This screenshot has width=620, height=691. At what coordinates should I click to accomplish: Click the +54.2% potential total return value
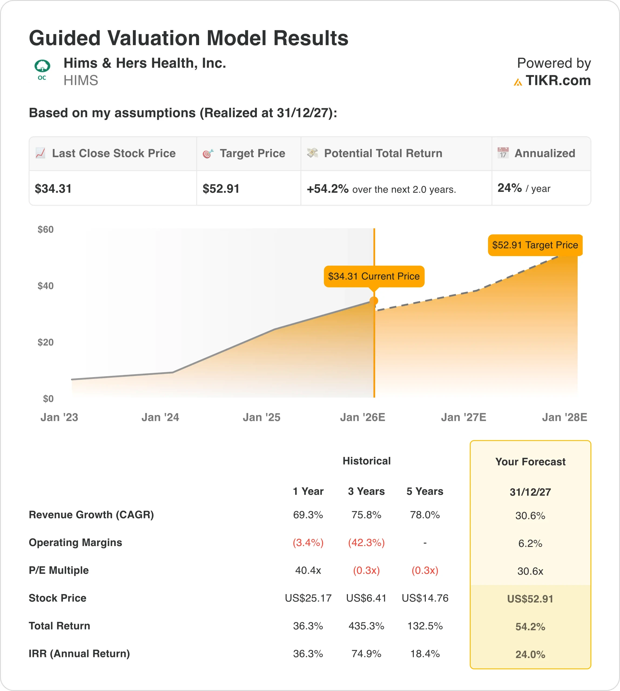(x=327, y=189)
